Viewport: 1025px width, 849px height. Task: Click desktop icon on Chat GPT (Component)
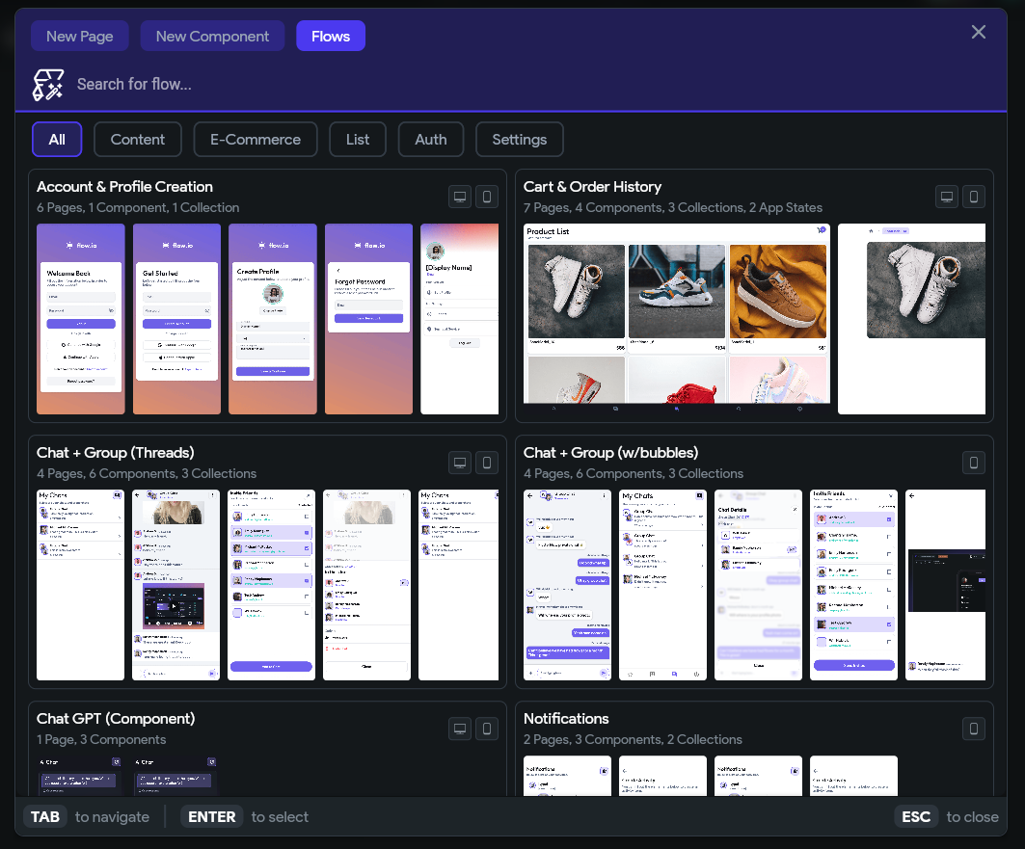tap(460, 729)
